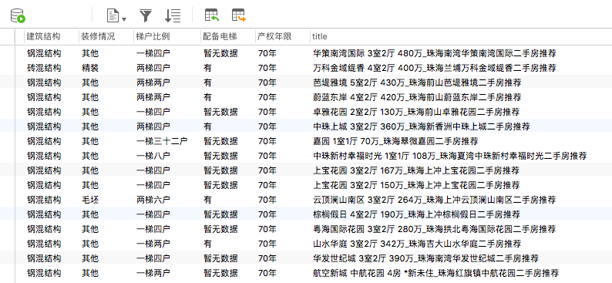Viewport: 612px width, 283px height.
Task: Click the run query database icon
Action: [18, 15]
